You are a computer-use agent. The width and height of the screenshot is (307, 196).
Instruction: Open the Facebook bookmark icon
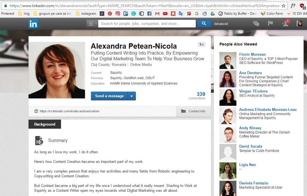pos(149,14)
